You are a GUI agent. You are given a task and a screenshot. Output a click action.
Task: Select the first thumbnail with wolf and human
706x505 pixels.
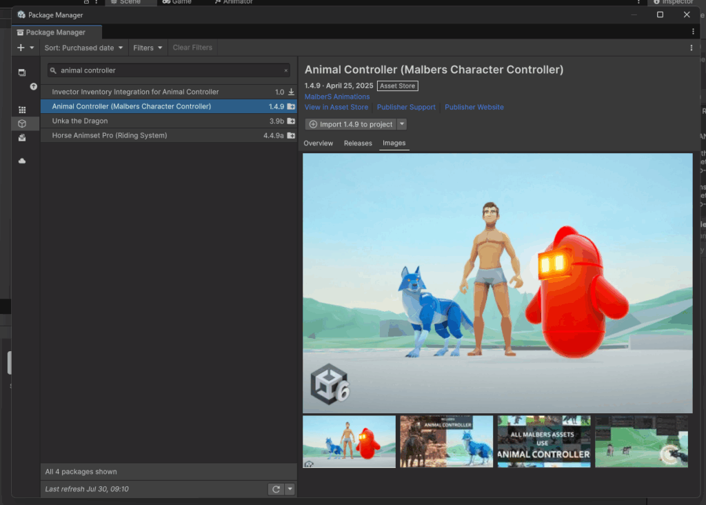tap(350, 442)
